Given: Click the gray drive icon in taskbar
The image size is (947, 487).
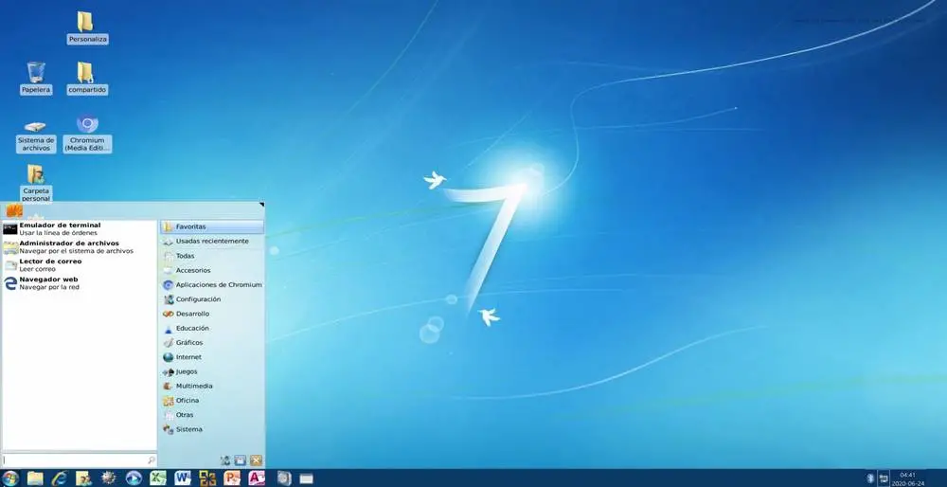Looking at the screenshot, I should point(284,478).
